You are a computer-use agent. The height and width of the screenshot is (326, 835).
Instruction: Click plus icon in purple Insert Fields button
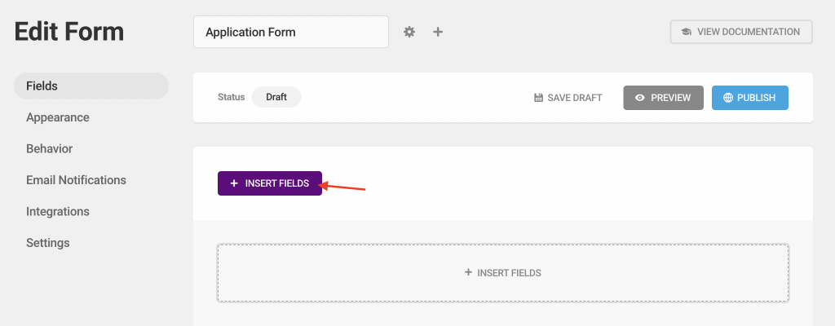coord(234,183)
